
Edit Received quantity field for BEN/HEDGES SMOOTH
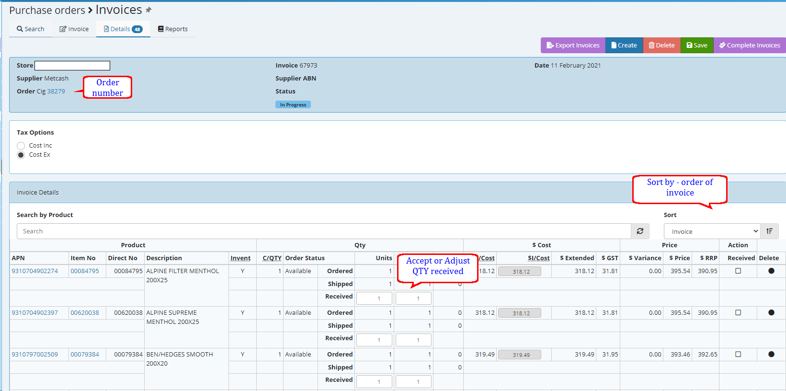coord(414,381)
